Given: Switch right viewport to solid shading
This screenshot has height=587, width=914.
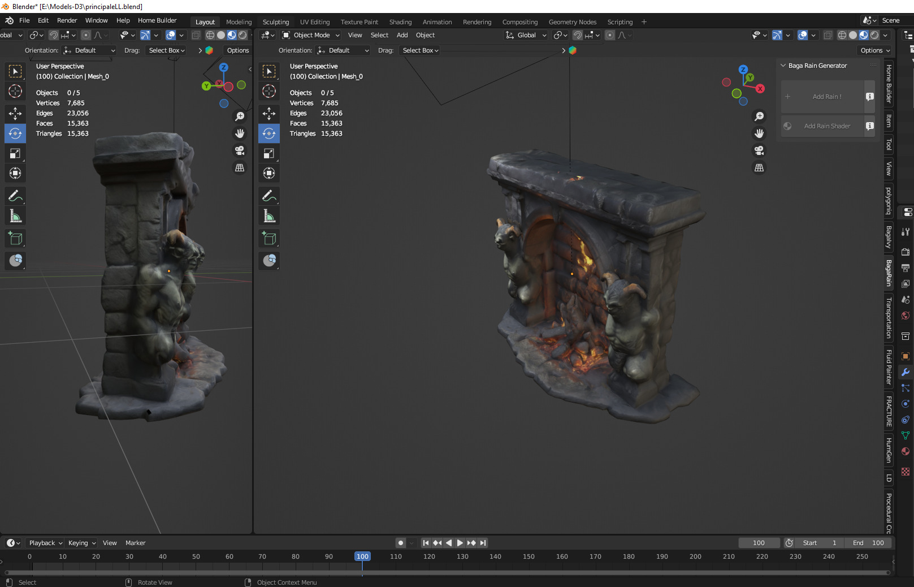Looking at the screenshot, I should click(853, 35).
